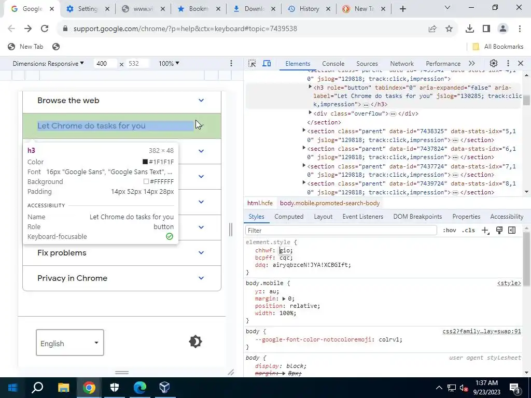Bookmark this page with the star icon
Screen dimensions: 531x398
point(449,29)
